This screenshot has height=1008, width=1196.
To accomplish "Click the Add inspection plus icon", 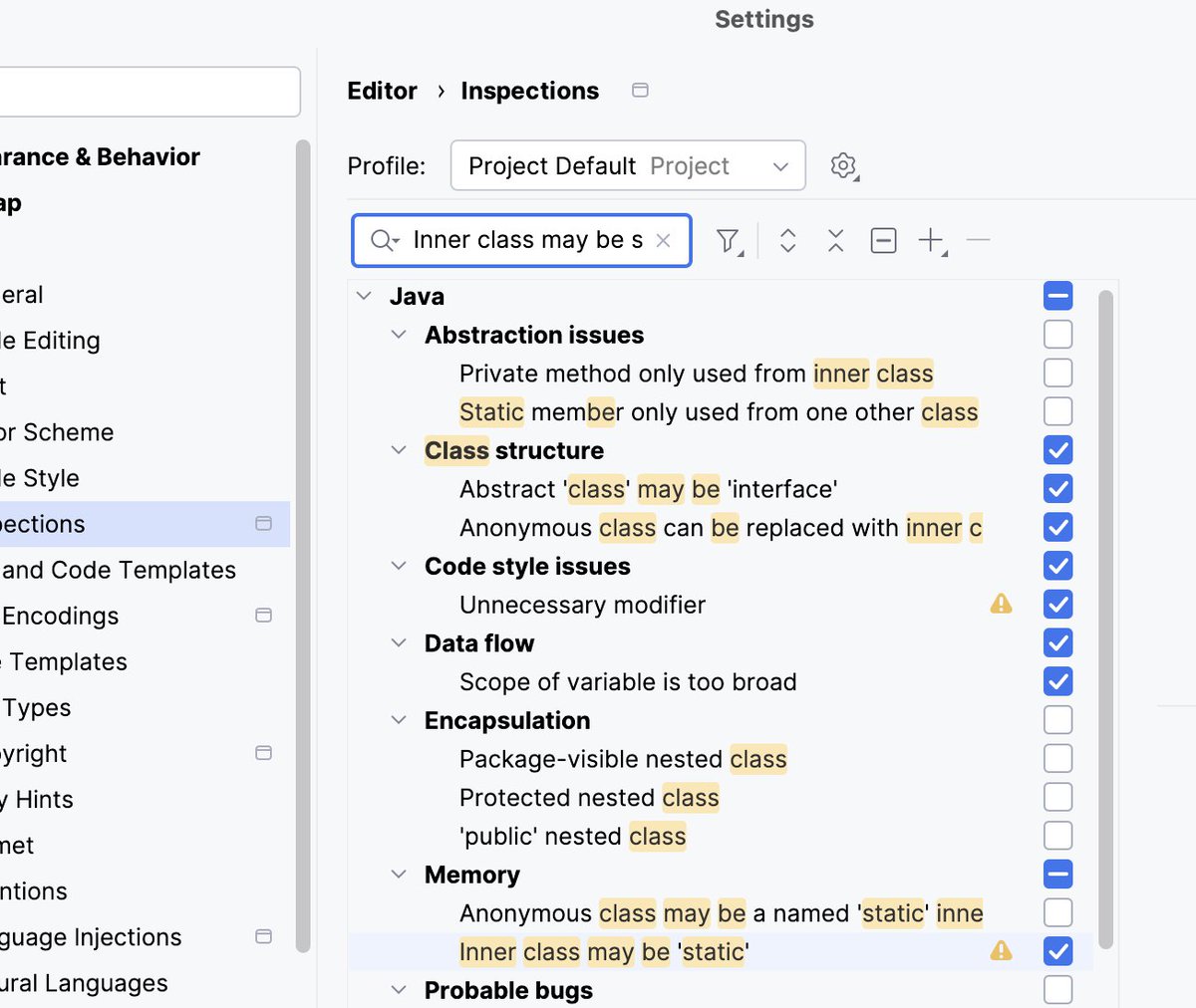I will [932, 240].
